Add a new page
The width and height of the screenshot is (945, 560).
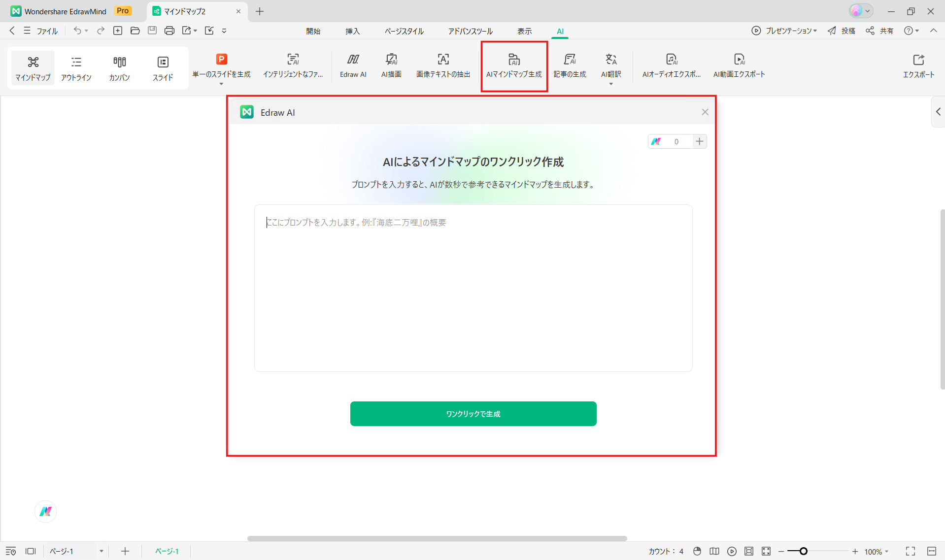[x=125, y=551]
